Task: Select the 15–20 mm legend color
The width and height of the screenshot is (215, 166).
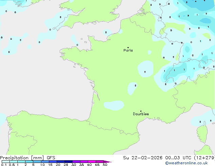Action: [x=53, y=162]
